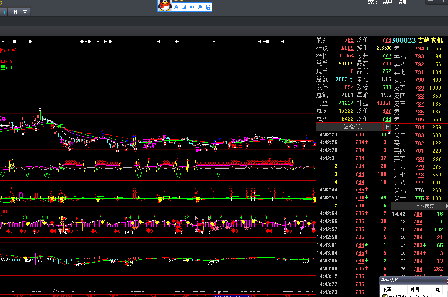Select the 卖一 ask row price 785
This screenshot has height=297, width=448.
419,119
